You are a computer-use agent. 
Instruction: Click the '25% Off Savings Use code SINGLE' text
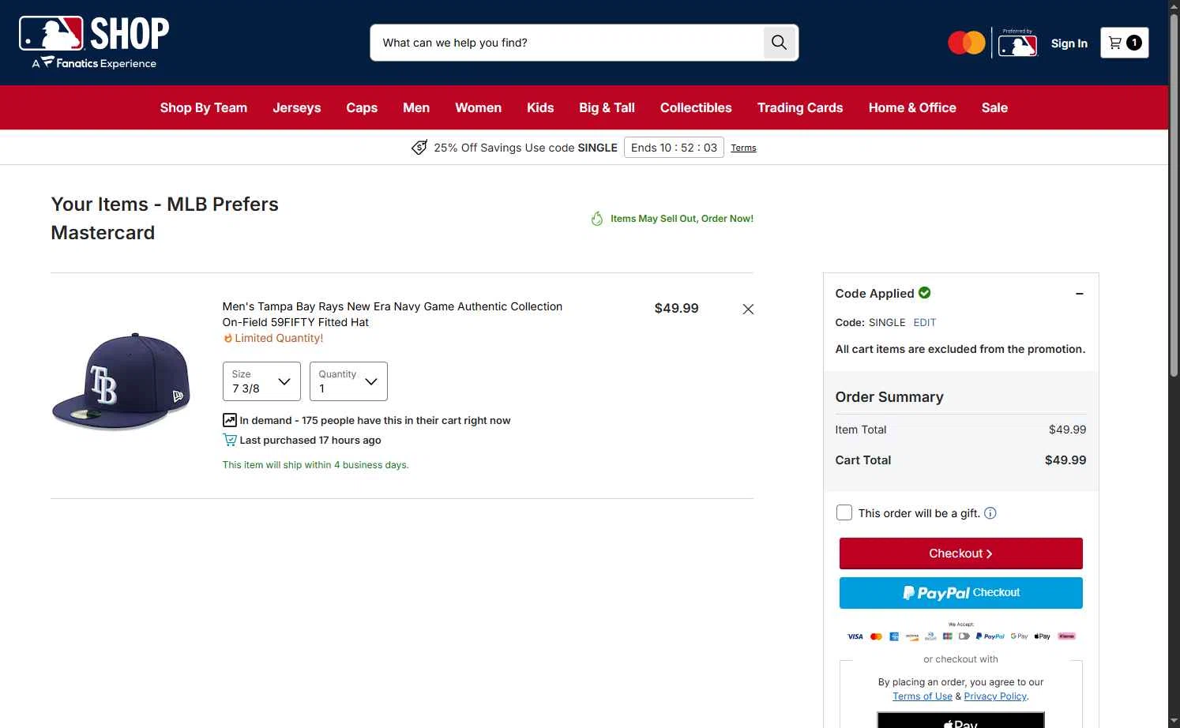pyautogui.click(x=525, y=148)
